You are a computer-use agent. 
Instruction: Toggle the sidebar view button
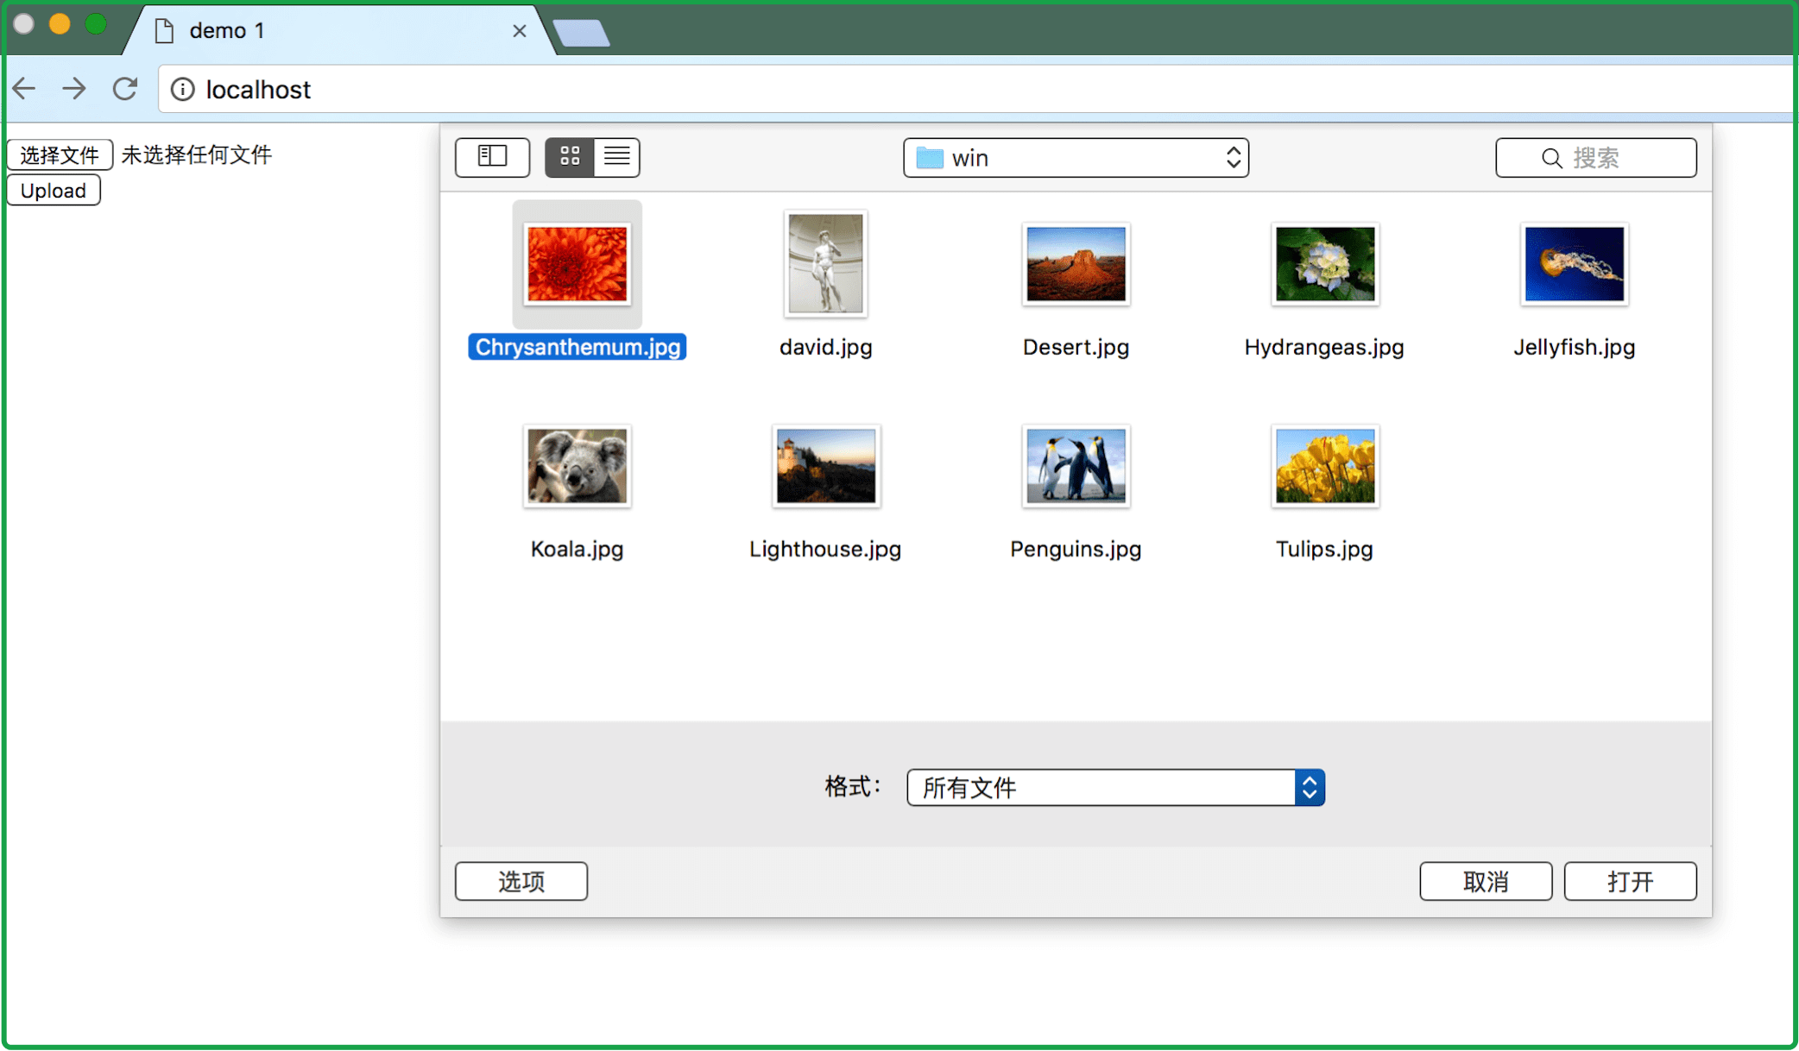click(x=492, y=157)
